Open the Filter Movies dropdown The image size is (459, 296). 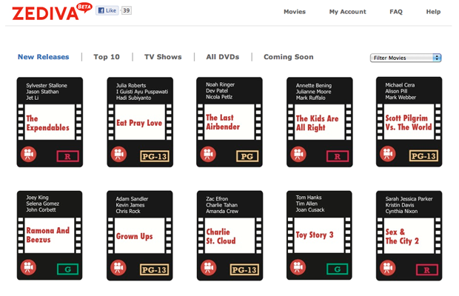click(406, 58)
